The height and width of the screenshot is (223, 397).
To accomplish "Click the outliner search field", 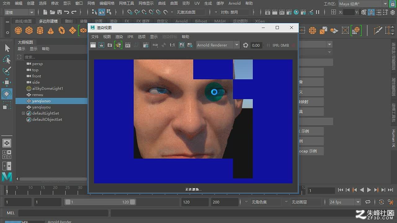I will coord(55,57).
